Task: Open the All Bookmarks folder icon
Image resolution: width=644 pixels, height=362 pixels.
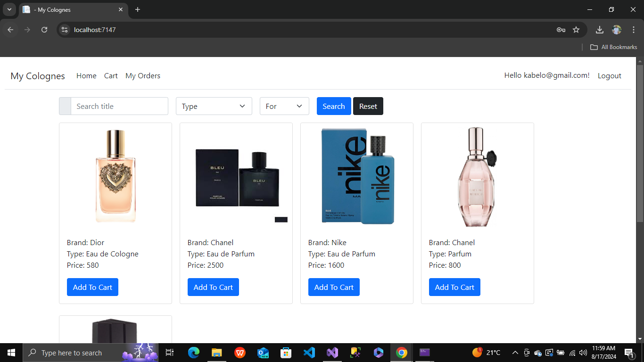Action: click(x=594, y=47)
